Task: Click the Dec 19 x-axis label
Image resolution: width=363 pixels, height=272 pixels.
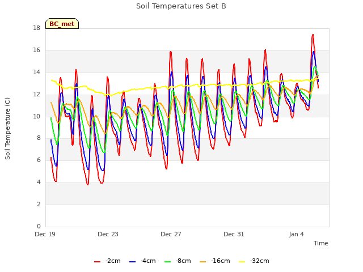Action: [x=45, y=234]
